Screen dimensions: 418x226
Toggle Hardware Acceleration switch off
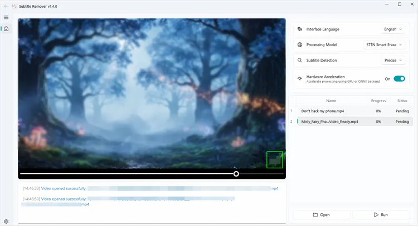[399, 79]
